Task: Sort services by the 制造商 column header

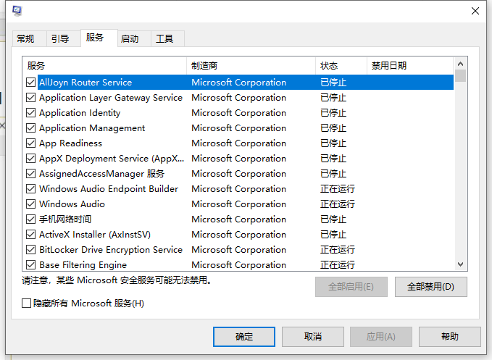Action: click(251, 65)
